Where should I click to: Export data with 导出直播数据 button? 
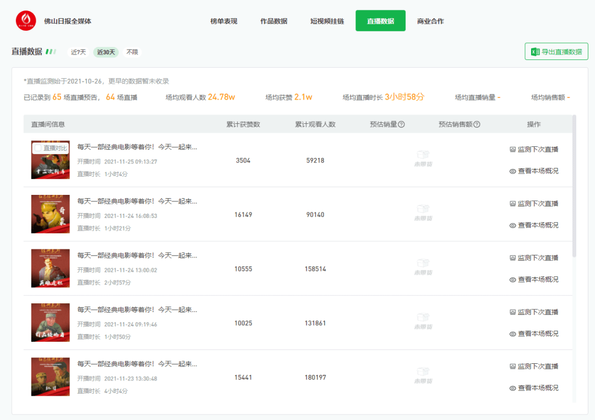pos(556,52)
